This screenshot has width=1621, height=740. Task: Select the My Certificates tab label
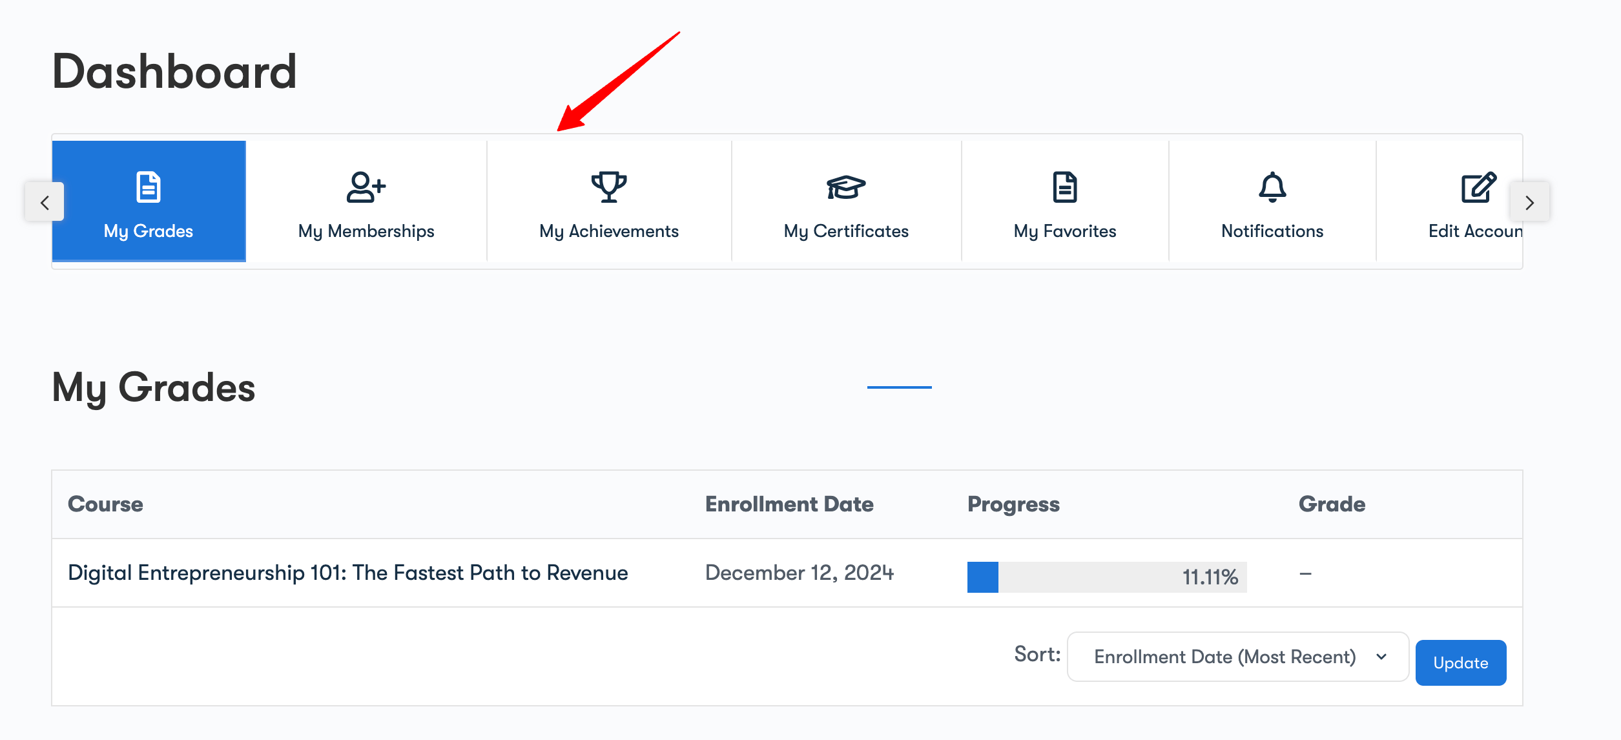(x=846, y=231)
